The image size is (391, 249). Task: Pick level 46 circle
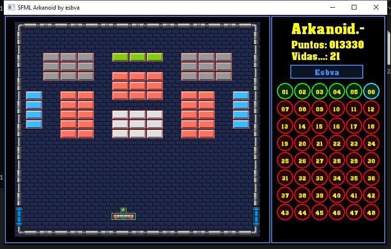[x=337, y=213]
